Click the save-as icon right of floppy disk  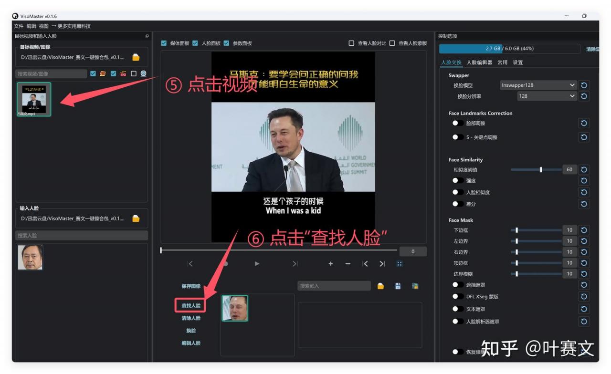pyautogui.click(x=415, y=286)
